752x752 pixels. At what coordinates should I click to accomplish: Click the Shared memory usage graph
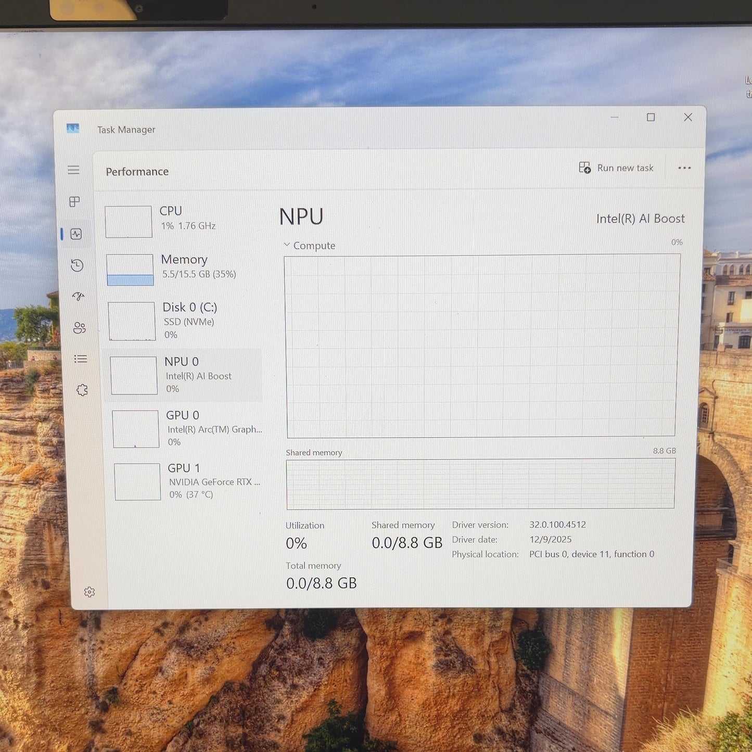(x=480, y=484)
